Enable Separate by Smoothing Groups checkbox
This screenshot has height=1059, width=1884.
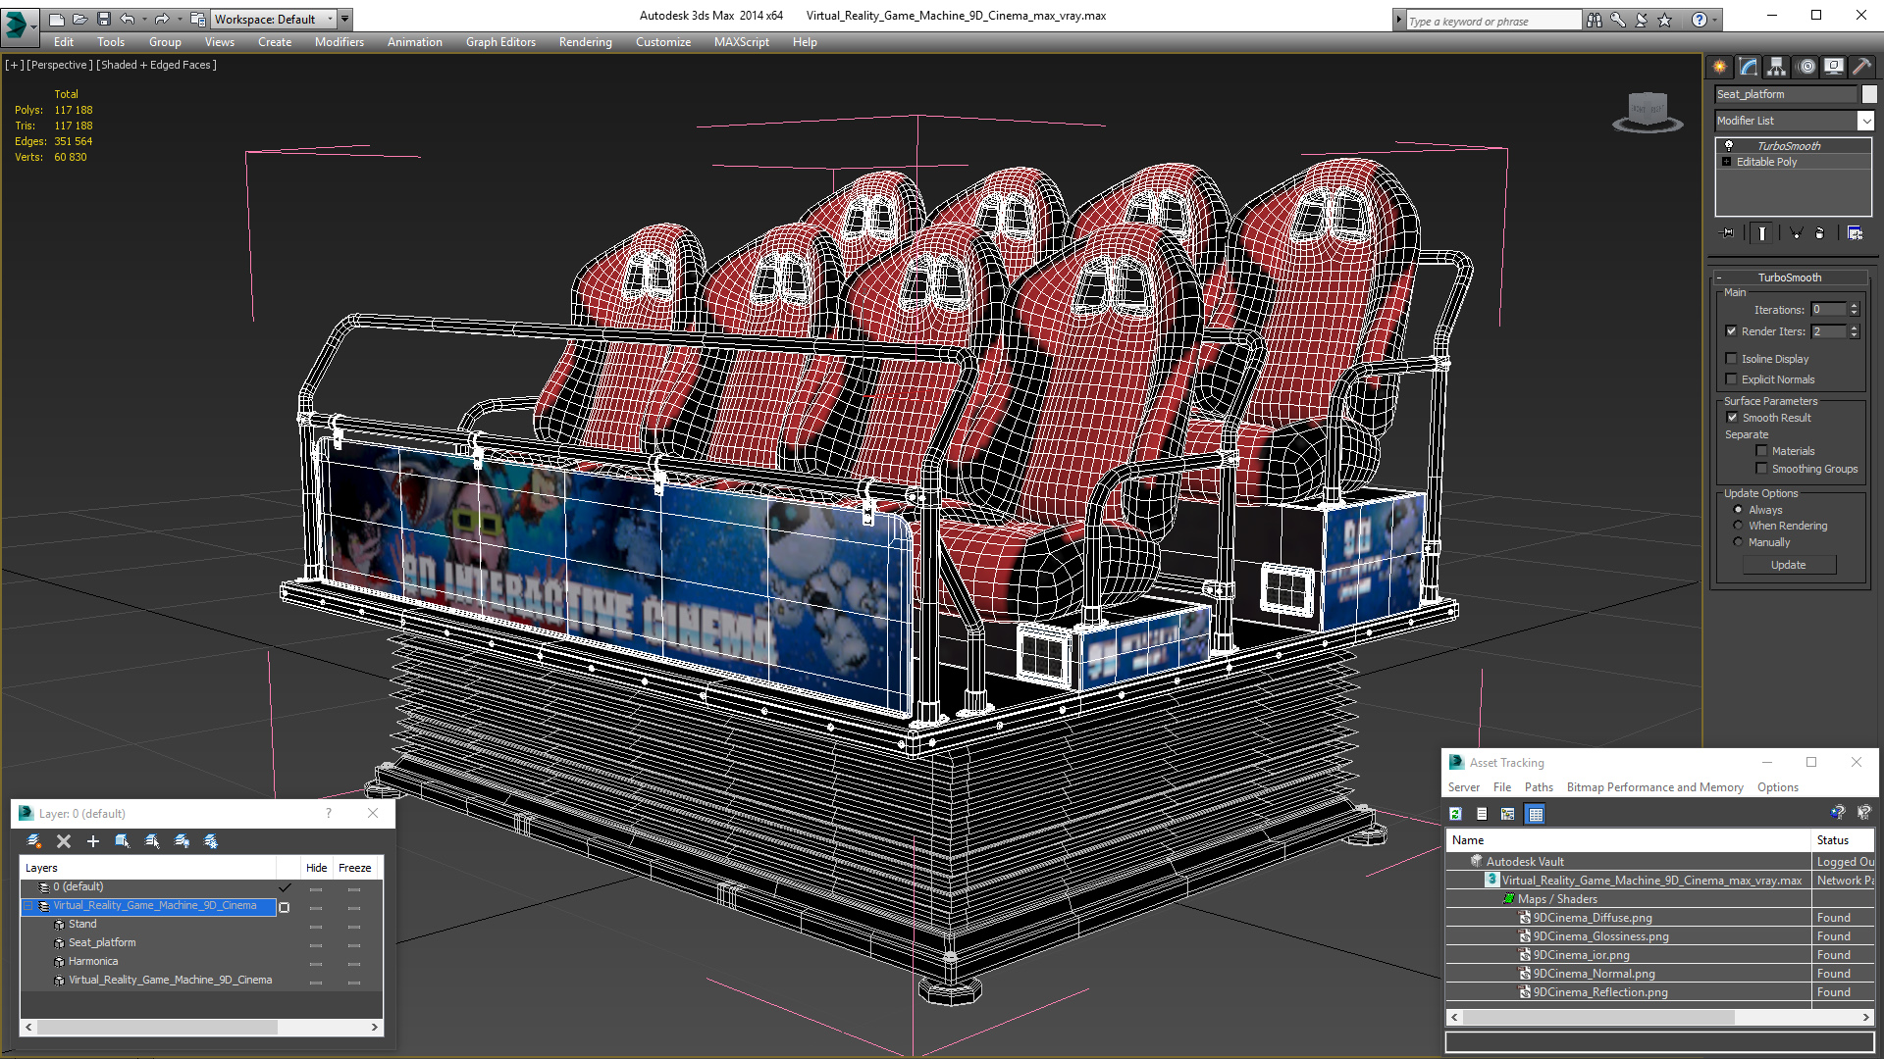click(x=1762, y=469)
